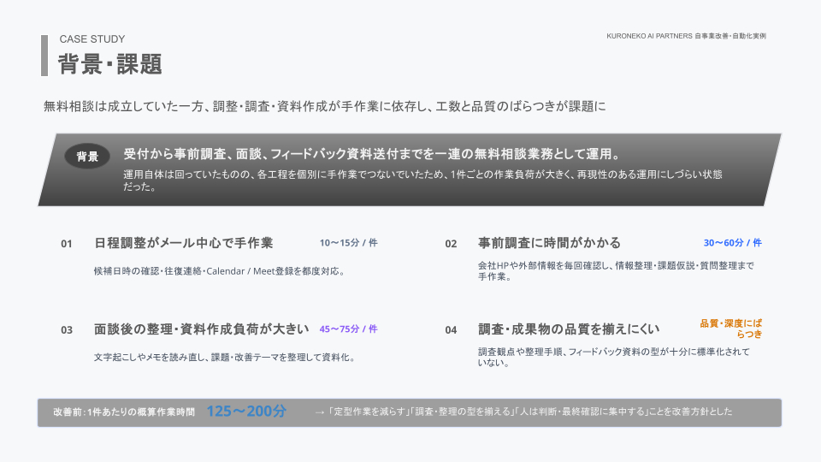Click the number '02'
Screen dimensions: 821x462
tap(451, 244)
